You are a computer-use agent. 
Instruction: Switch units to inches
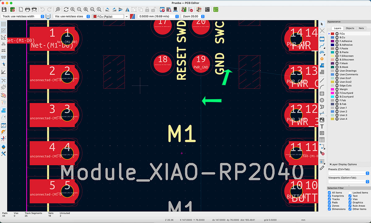tap(3, 44)
